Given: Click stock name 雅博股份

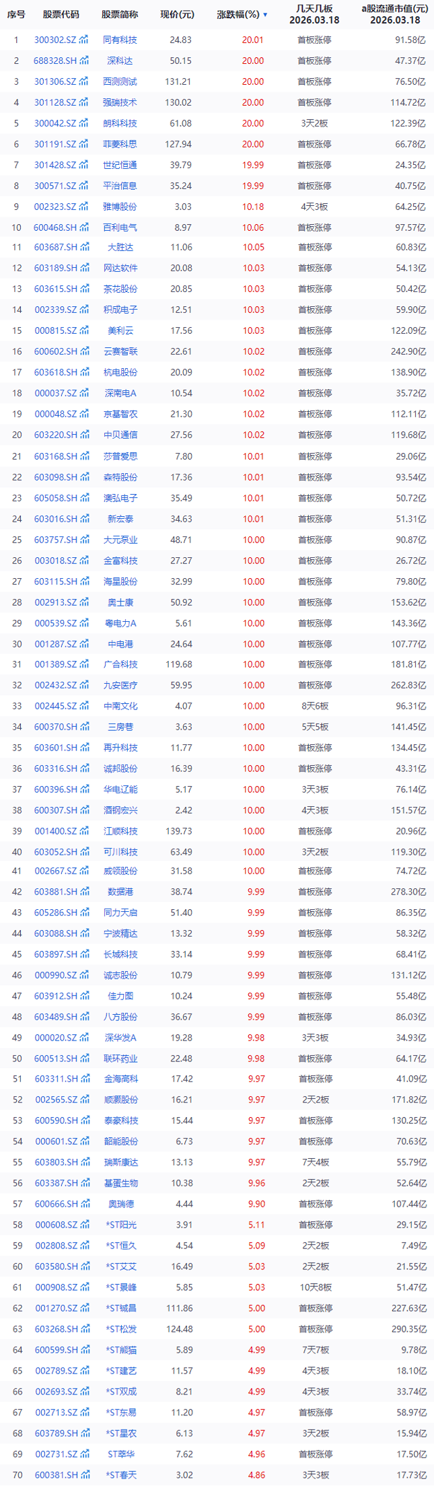Looking at the screenshot, I should [120, 207].
